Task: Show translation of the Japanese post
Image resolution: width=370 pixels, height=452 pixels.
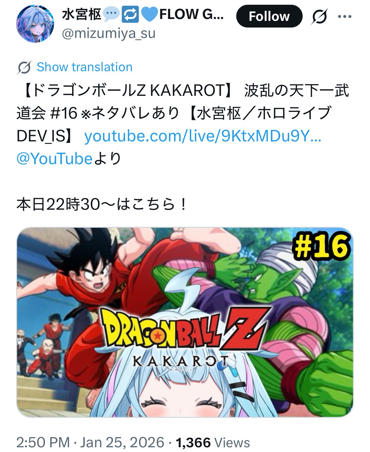Action: pyautogui.click(x=84, y=67)
